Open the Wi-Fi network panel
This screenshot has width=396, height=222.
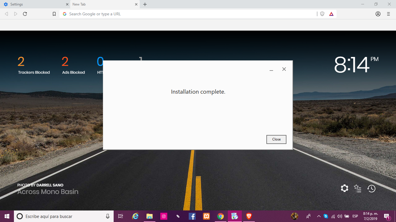333,216
